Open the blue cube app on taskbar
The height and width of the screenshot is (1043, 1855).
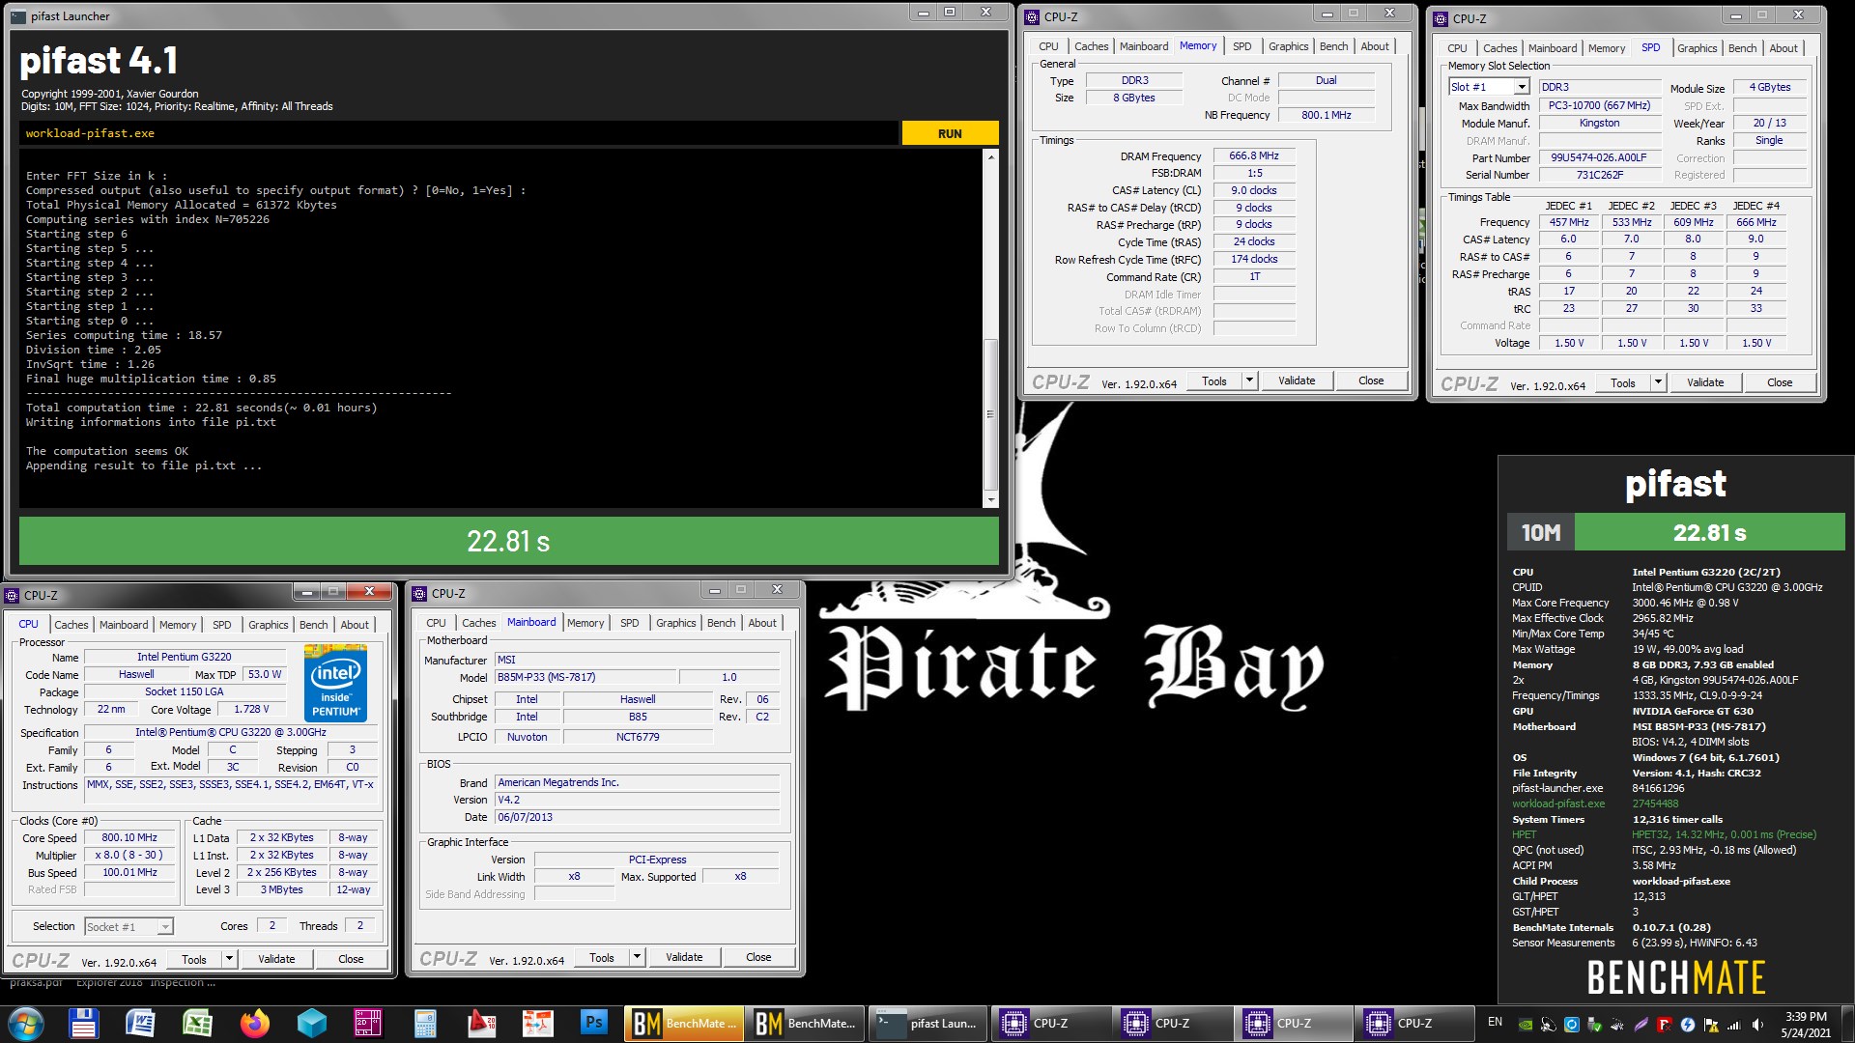[x=312, y=1023]
